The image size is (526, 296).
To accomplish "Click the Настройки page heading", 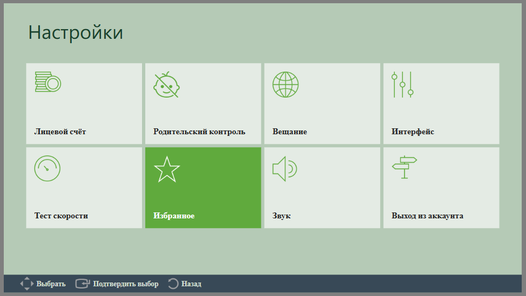I will coord(76,33).
